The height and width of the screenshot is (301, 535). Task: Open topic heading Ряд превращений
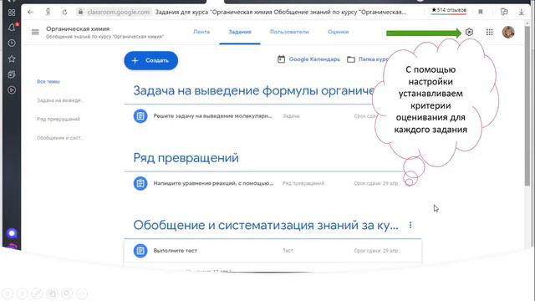pos(186,158)
